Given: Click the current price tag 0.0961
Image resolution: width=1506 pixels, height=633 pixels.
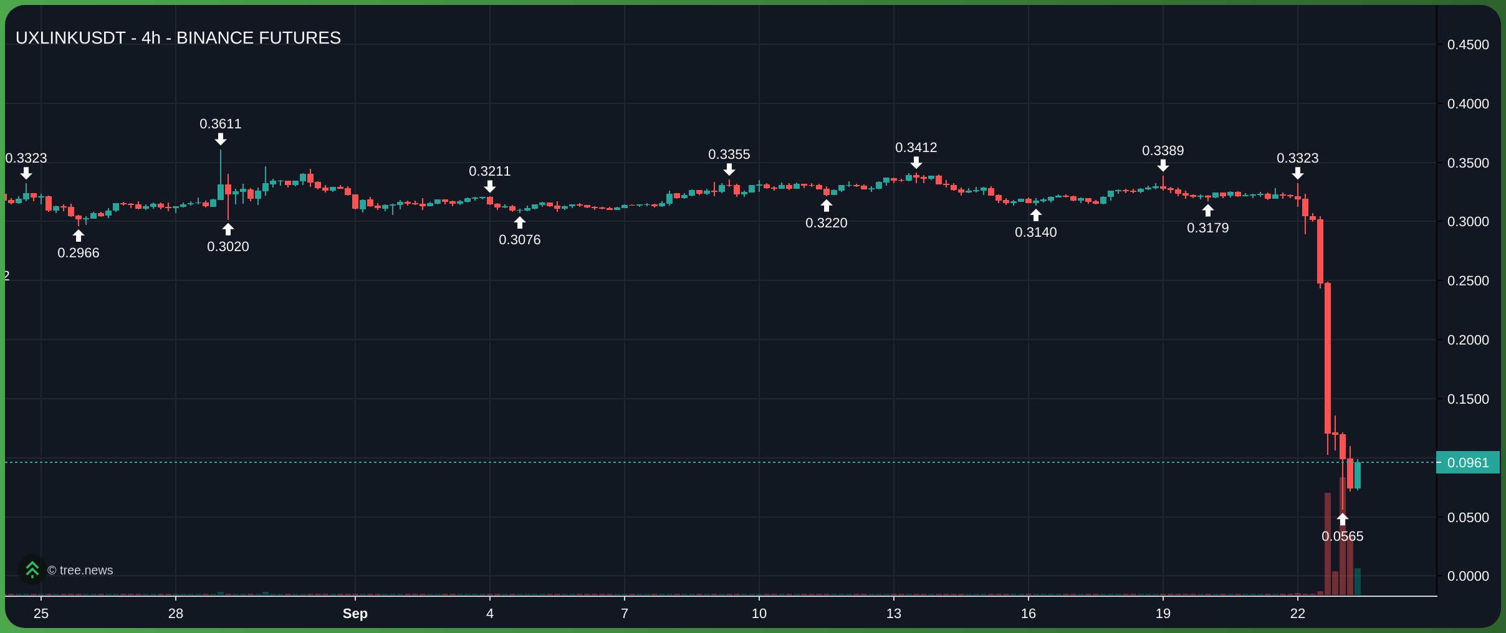Looking at the screenshot, I should coord(1467,462).
